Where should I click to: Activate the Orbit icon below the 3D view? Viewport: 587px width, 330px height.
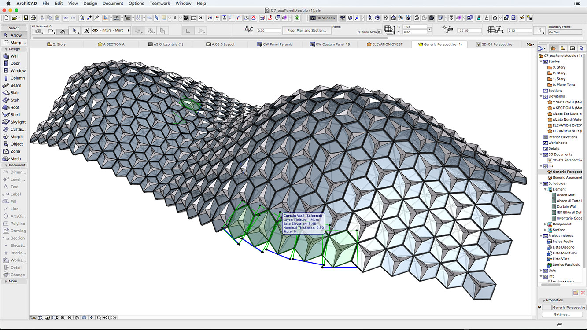coord(84,317)
